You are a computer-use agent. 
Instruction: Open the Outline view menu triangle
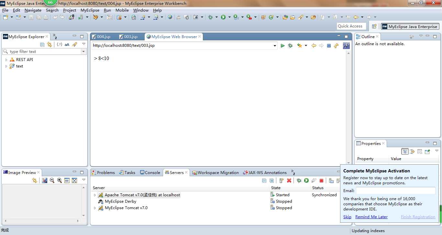(x=421, y=36)
